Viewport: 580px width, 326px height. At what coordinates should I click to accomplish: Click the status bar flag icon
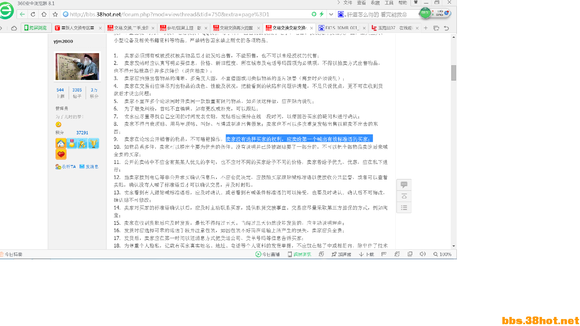point(384,254)
